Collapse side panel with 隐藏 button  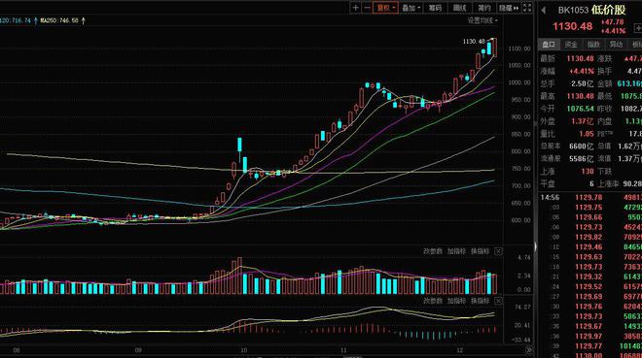pos(509,8)
